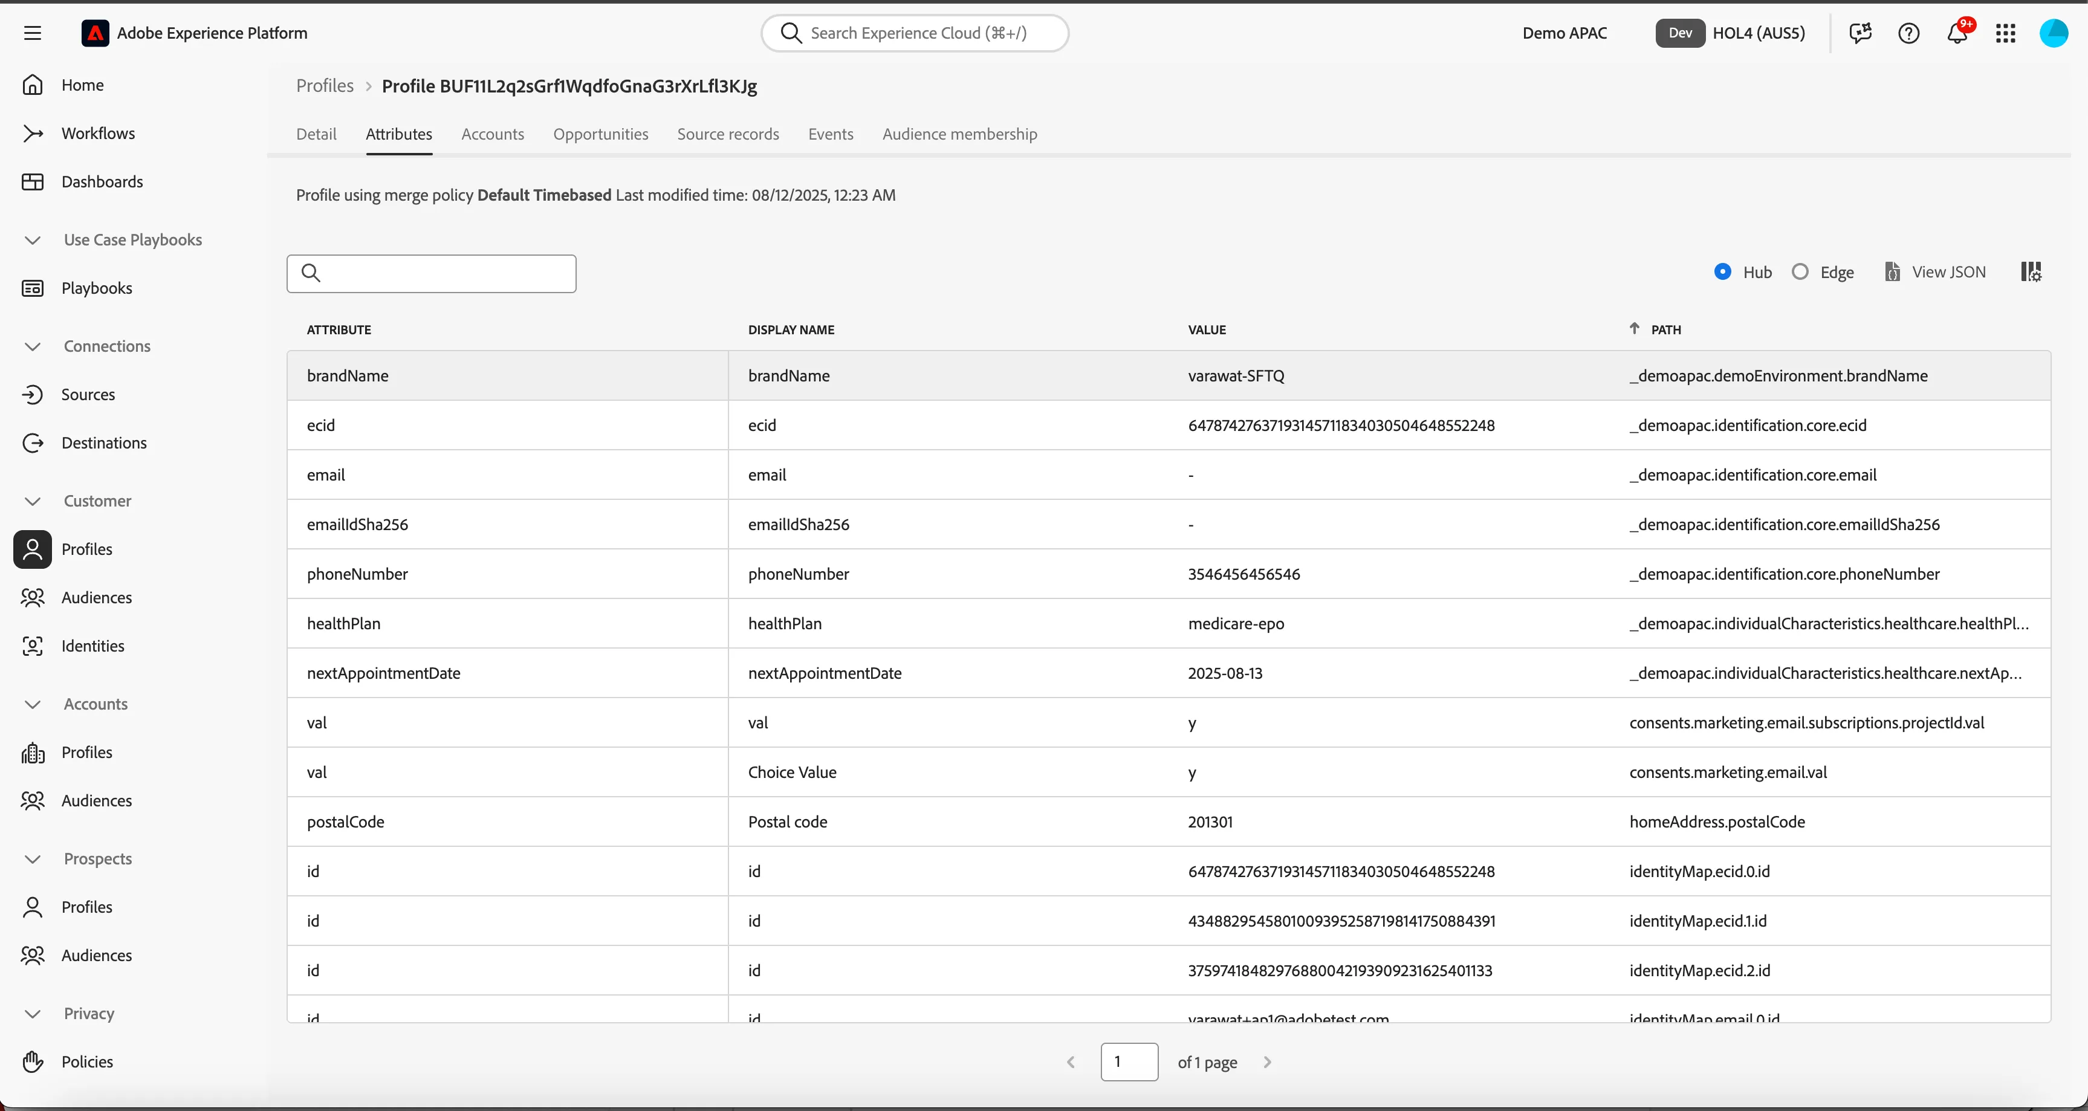Viewport: 2088px width, 1111px height.
Task: Open the hamburger navigation menu
Action: click(x=33, y=33)
